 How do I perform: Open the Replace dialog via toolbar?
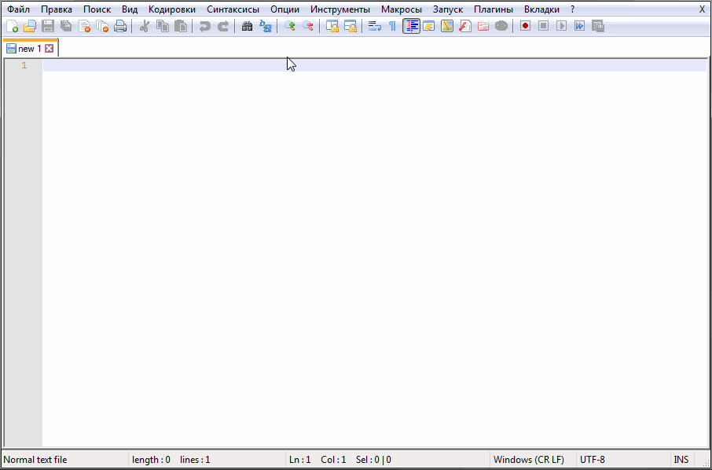tap(265, 26)
